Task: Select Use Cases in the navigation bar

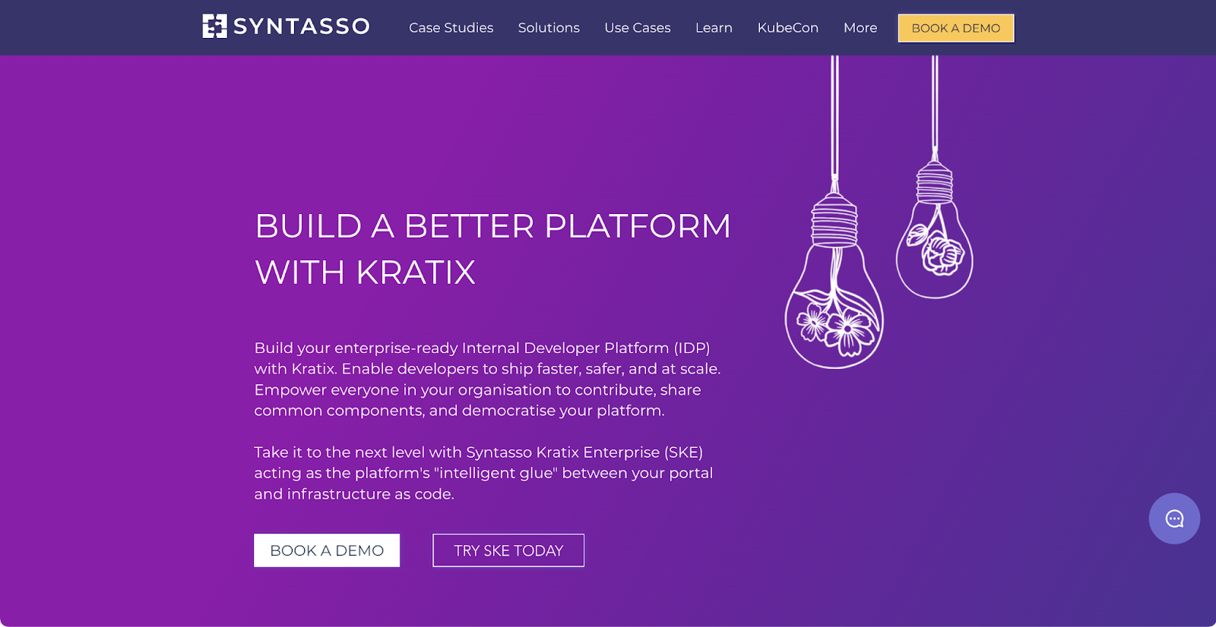Action: coord(638,28)
